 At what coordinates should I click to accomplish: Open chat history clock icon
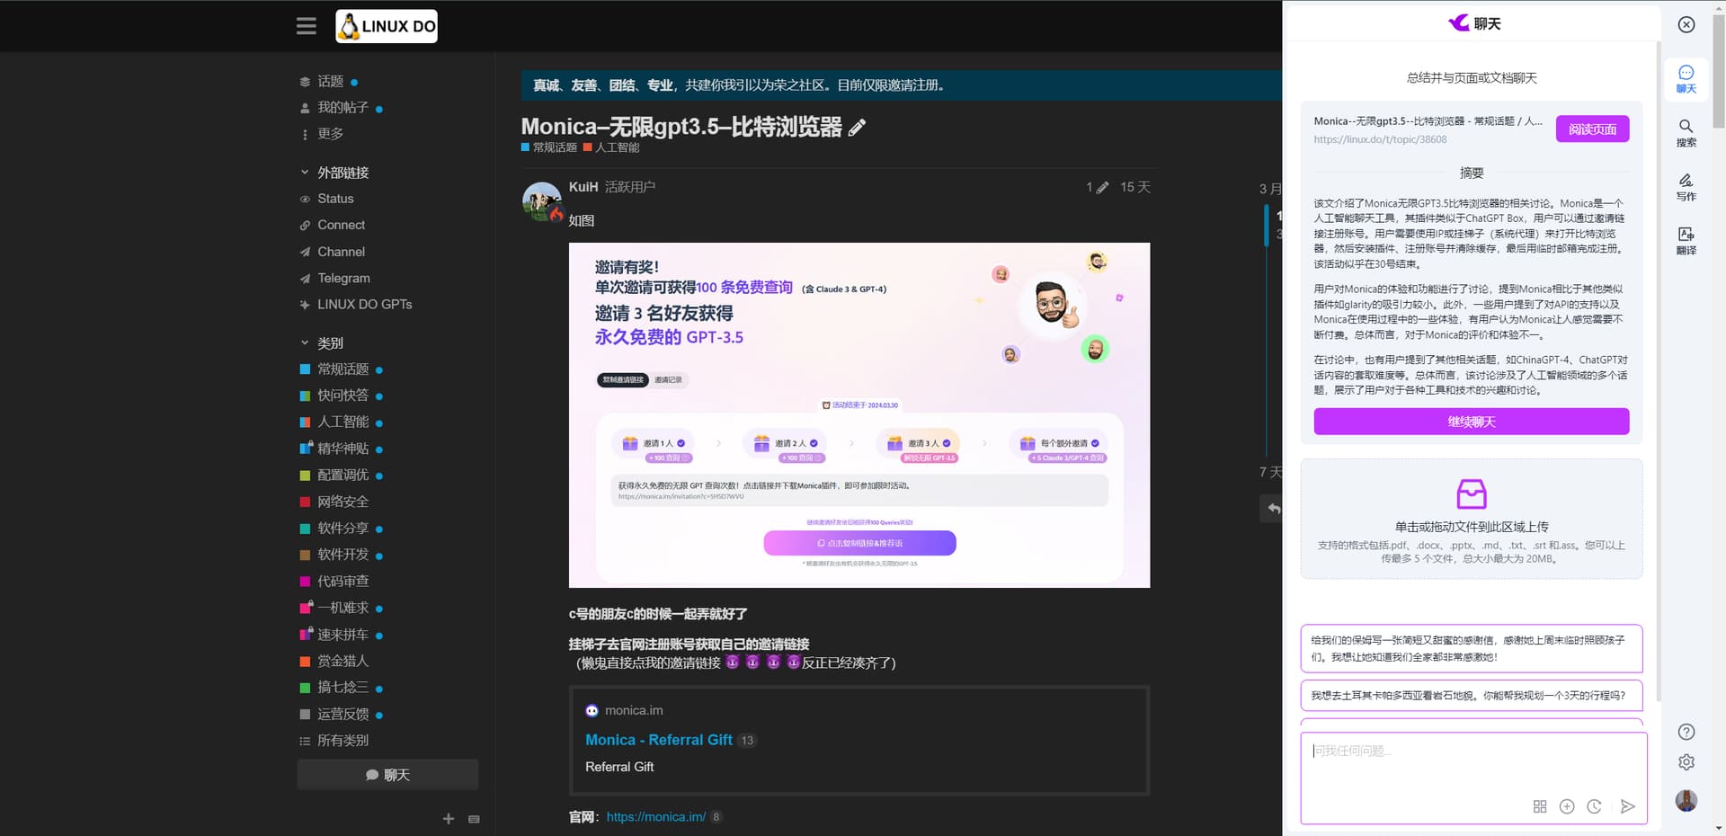[1594, 806]
